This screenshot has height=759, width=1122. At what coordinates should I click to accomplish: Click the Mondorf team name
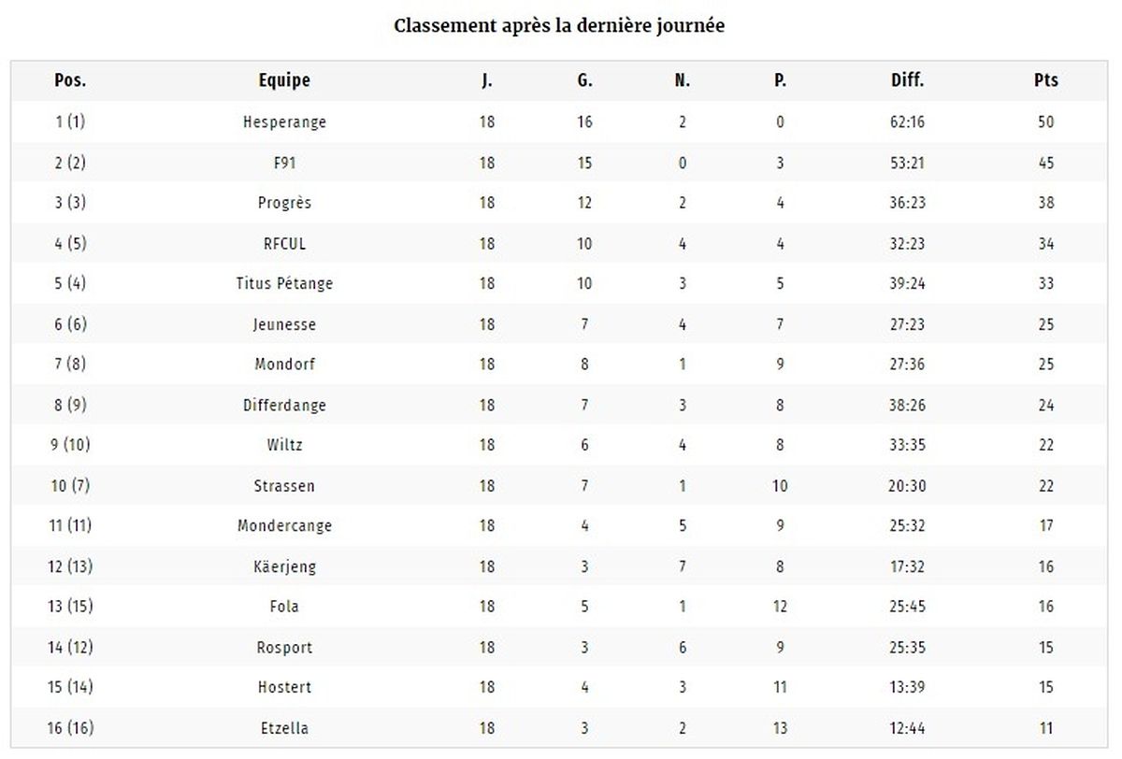[x=284, y=365]
